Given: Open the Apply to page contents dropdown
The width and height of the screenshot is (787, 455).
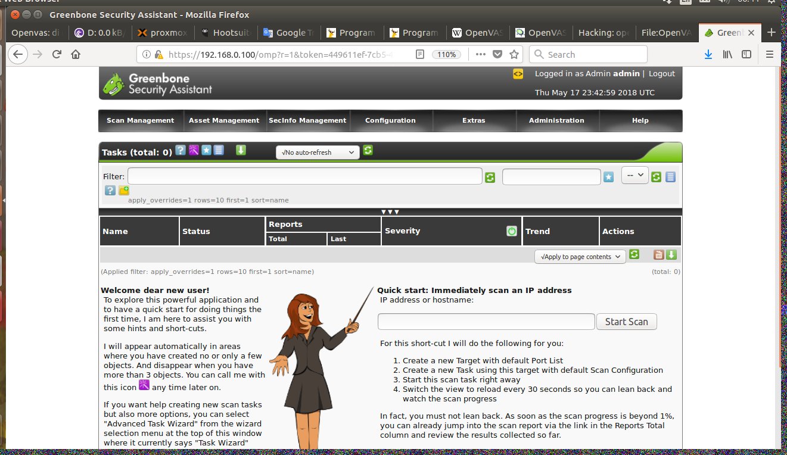Looking at the screenshot, I should click(x=580, y=257).
